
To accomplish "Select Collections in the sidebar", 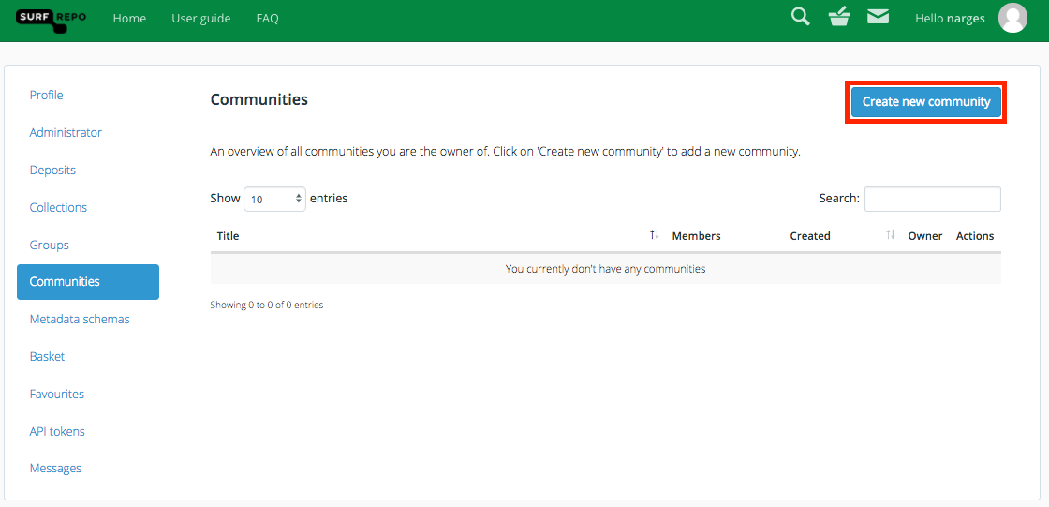I will [x=58, y=208].
